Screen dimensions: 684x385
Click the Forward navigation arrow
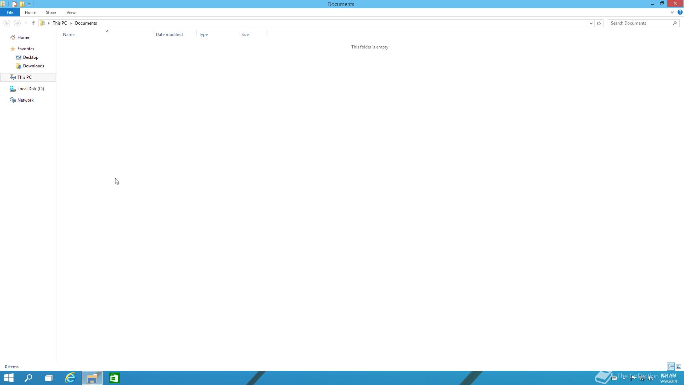pos(17,23)
